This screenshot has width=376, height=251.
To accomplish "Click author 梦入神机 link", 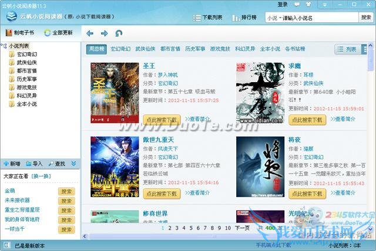I will [x=168, y=75].
